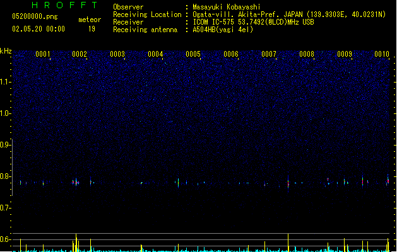
Task: Click the 0009 minute time marker
Action: [345, 54]
